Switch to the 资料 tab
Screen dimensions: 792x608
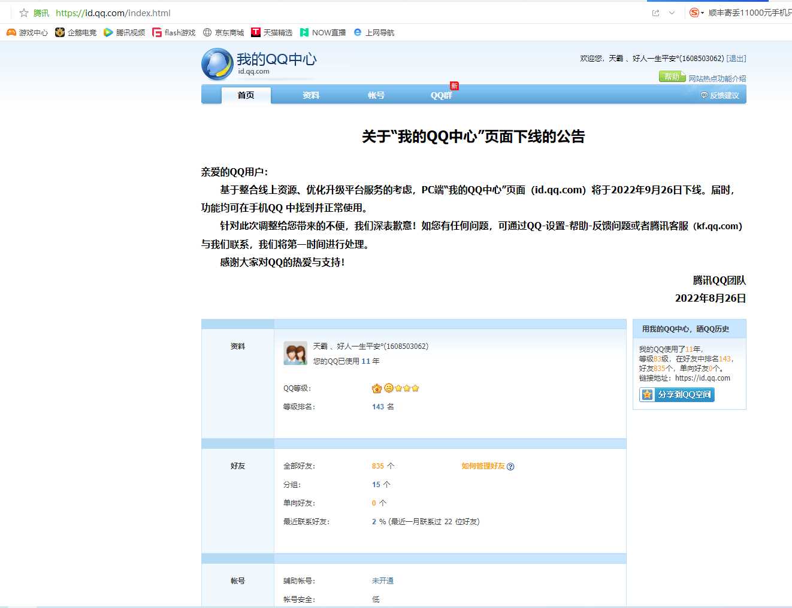[x=311, y=95]
